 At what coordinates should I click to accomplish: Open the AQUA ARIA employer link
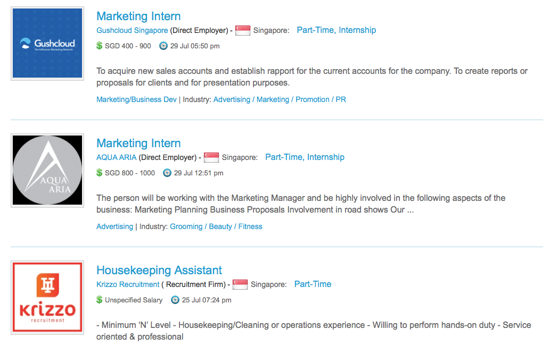(x=117, y=157)
